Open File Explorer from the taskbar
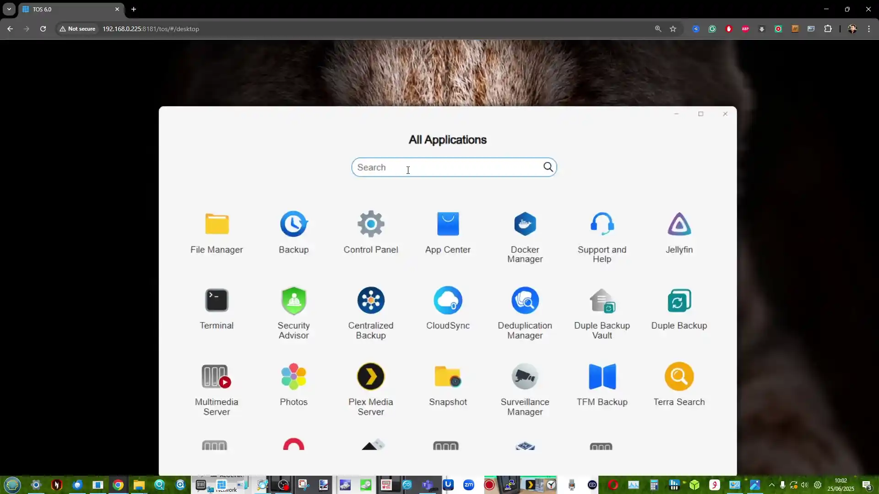The image size is (879, 494). [139, 485]
